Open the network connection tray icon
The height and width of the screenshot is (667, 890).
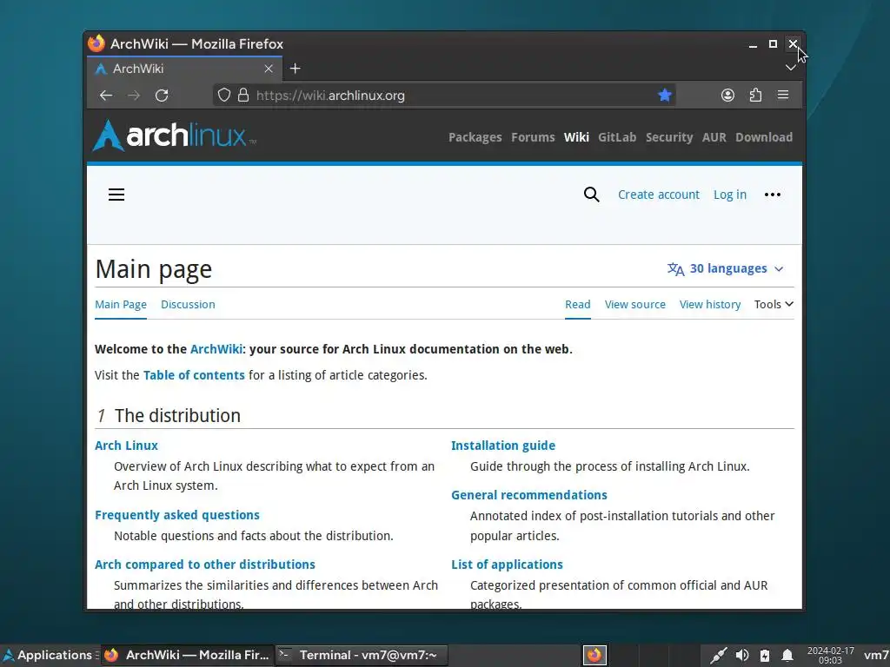point(719,655)
